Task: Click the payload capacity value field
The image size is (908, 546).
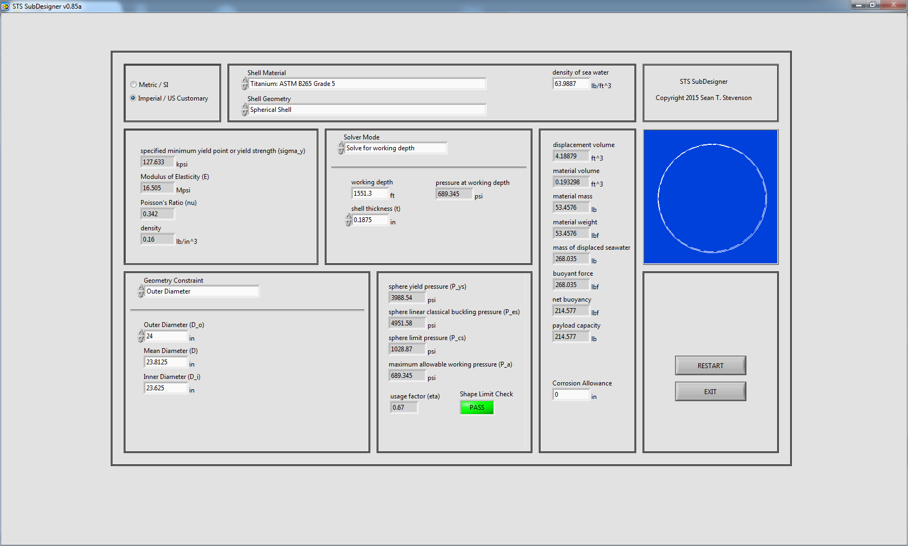Action: 571,337
